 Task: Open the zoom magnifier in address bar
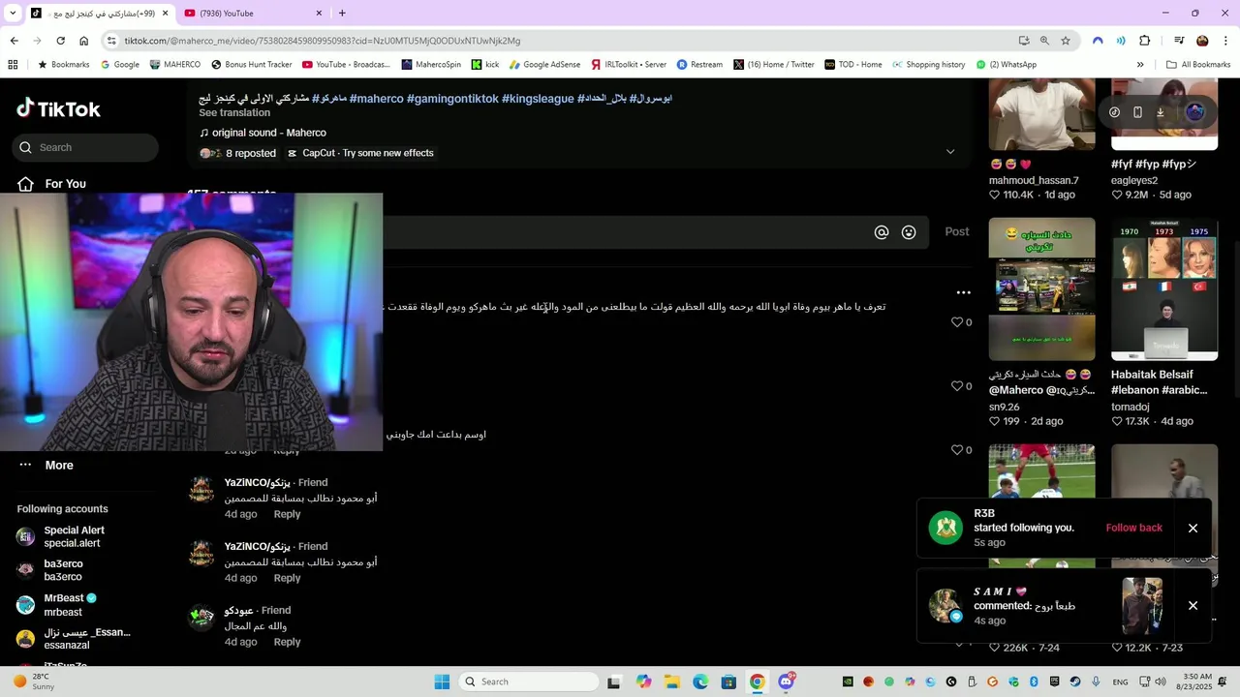point(1044,41)
